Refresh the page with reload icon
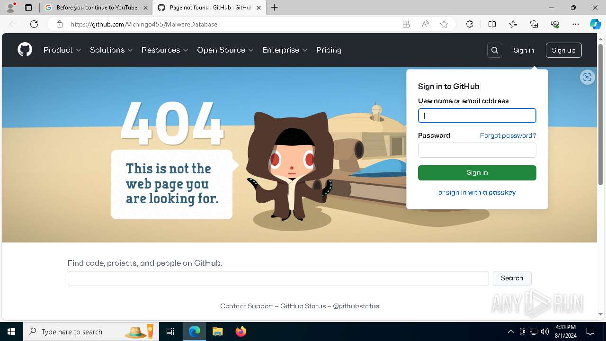Image resolution: width=606 pixels, height=341 pixels. click(34, 24)
